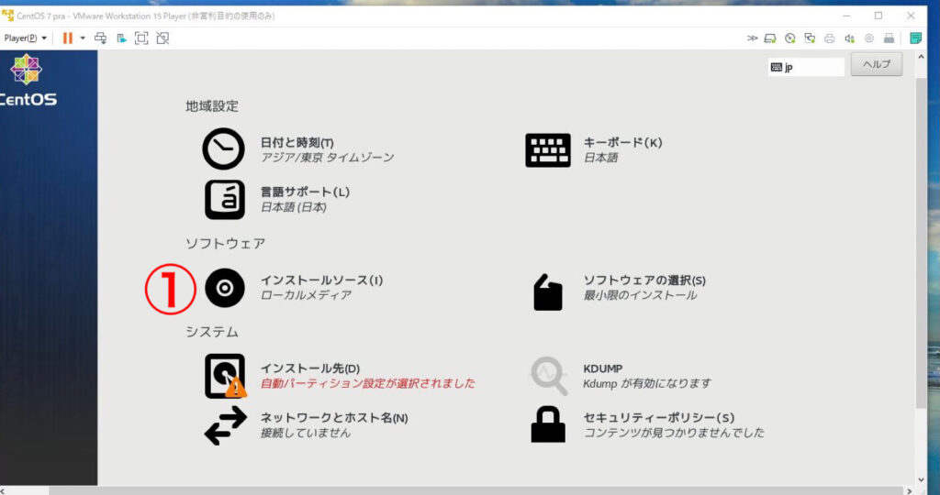940x495 pixels.
Task: Click アジア/東京 タイムゾーン text
Action: (x=328, y=158)
